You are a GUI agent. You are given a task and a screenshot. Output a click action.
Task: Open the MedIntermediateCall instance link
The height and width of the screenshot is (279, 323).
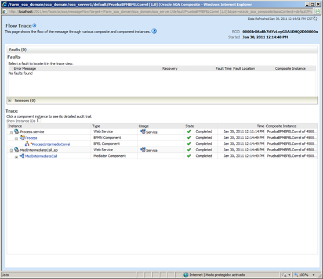(x=41, y=156)
